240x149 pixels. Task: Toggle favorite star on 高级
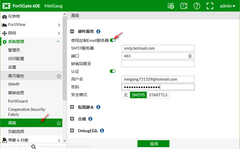coord(59,123)
